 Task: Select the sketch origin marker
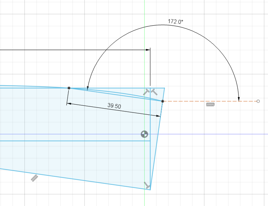point(144,134)
